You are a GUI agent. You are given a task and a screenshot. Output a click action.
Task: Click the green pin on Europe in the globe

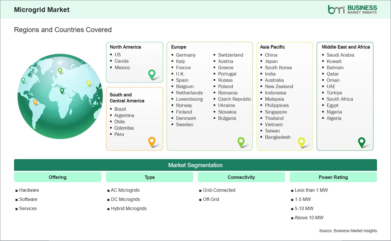point(61,70)
